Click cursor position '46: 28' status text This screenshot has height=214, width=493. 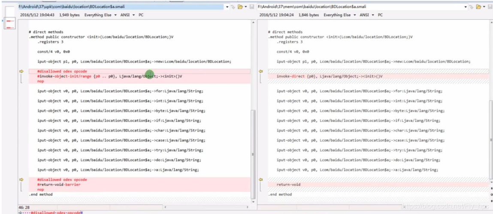[x=24, y=208]
